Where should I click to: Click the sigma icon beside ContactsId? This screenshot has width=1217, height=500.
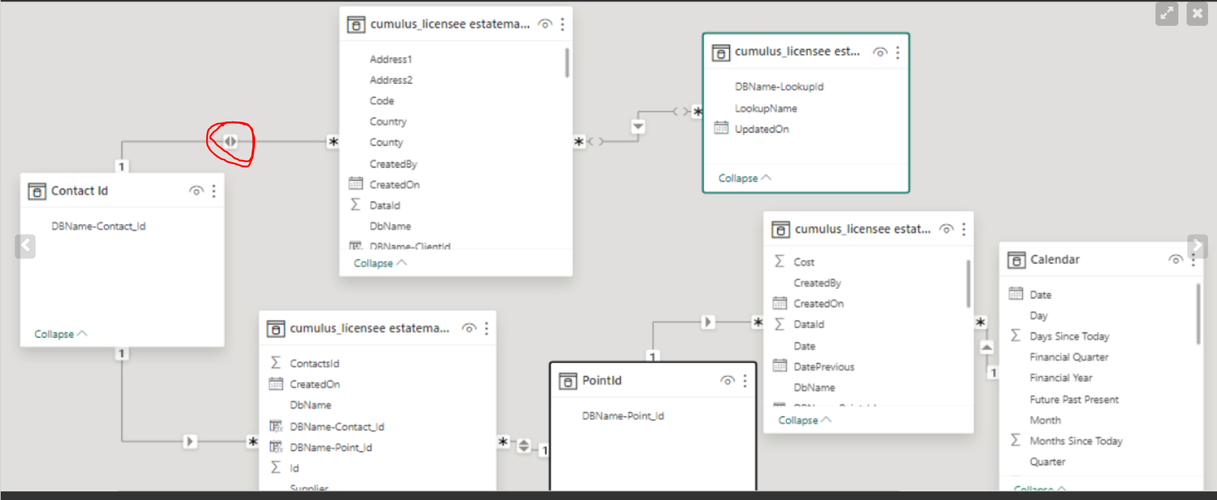[x=276, y=363]
